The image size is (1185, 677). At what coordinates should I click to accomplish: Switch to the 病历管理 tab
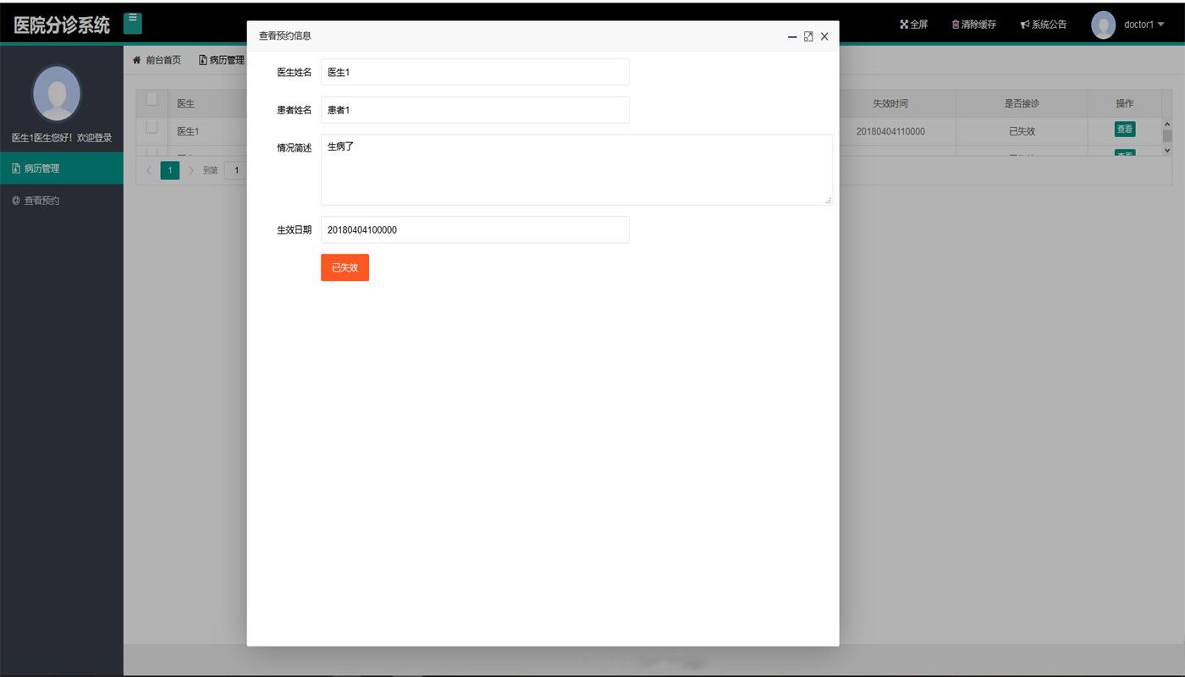click(221, 60)
